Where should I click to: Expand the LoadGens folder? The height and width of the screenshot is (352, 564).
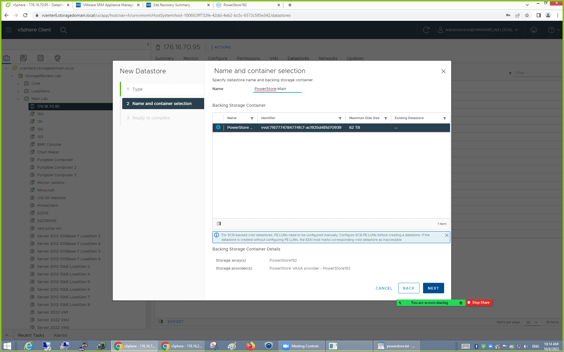(x=18, y=91)
